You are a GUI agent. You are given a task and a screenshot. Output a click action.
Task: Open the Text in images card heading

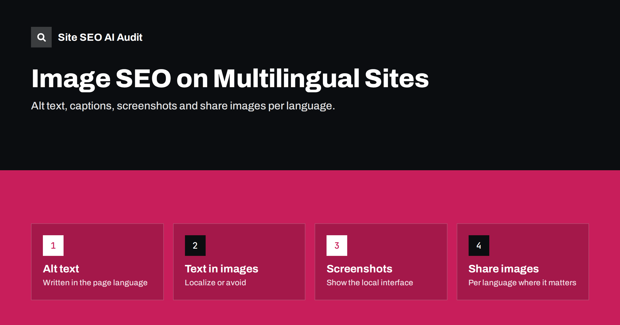(221, 269)
